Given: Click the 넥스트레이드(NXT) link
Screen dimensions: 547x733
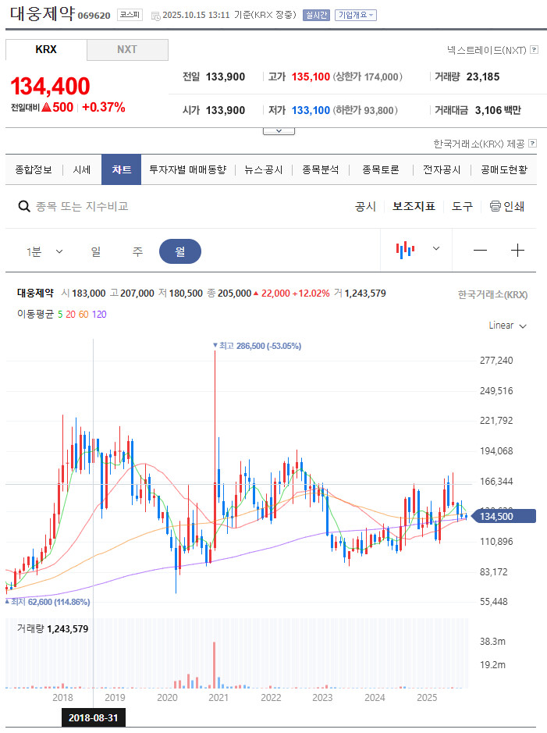Looking at the screenshot, I should click(x=487, y=49).
